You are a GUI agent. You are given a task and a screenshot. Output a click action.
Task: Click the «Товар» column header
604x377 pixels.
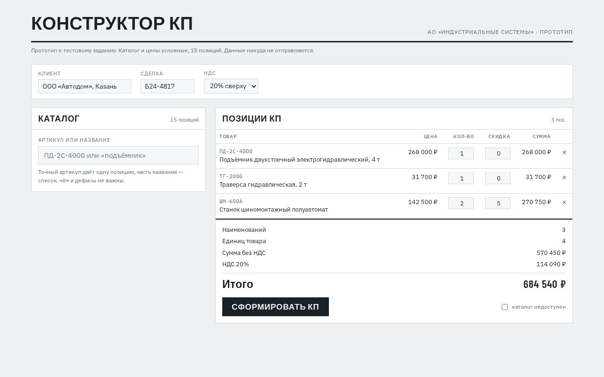tap(228, 137)
